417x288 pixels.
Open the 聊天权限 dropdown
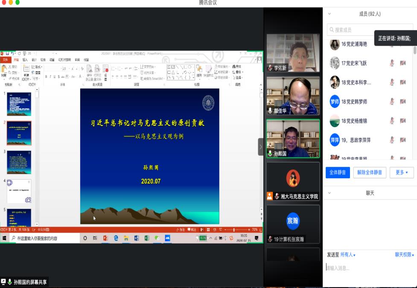pyautogui.click(x=405, y=255)
